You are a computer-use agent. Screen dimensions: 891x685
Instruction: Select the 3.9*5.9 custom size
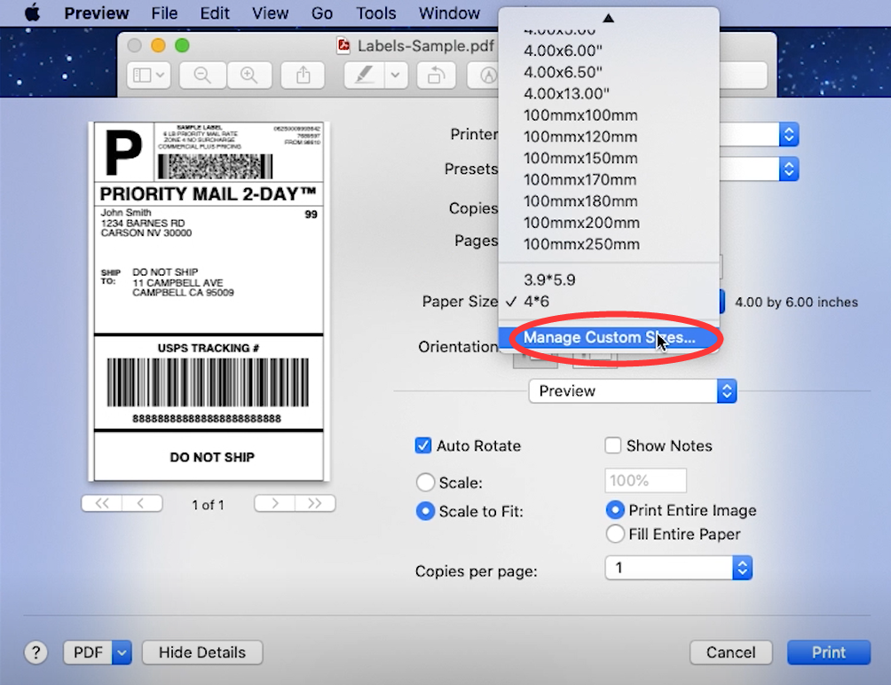[549, 280]
